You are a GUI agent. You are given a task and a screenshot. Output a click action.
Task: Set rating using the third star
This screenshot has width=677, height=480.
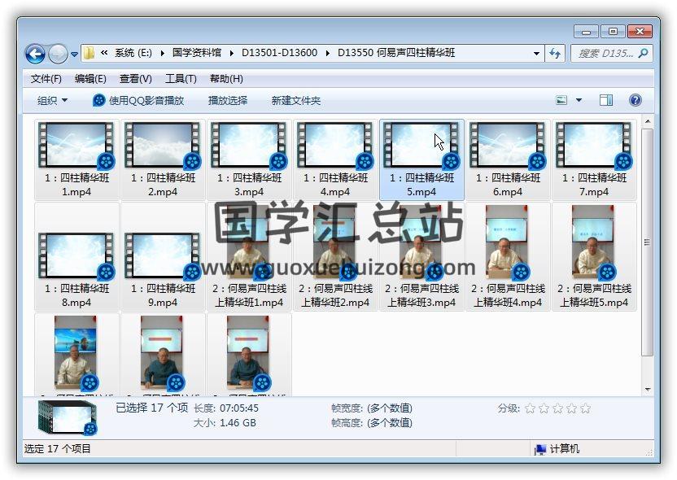[557, 408]
